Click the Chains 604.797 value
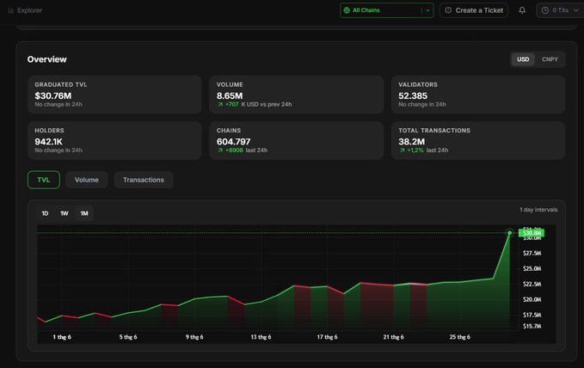 point(234,142)
